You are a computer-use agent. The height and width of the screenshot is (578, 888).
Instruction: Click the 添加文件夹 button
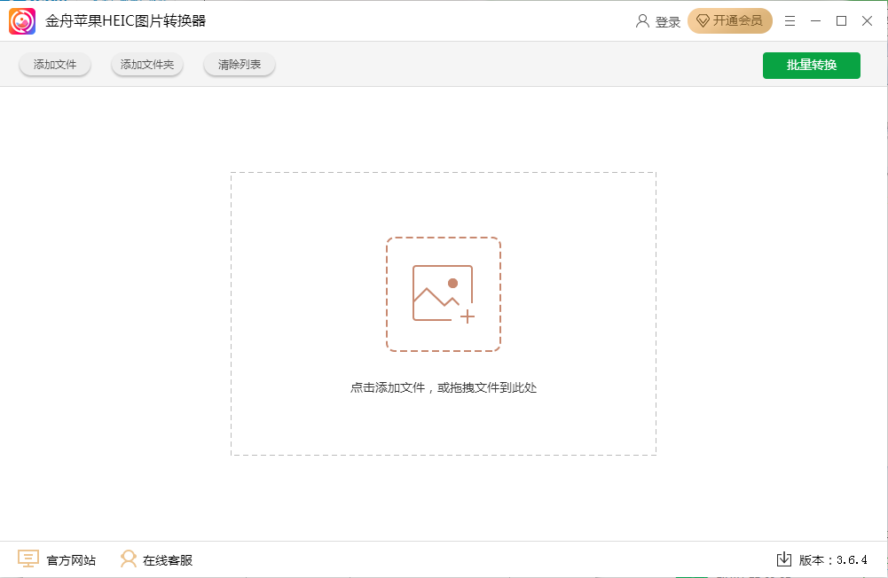click(x=147, y=65)
